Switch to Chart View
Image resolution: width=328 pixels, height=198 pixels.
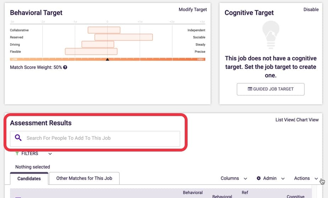(x=307, y=120)
